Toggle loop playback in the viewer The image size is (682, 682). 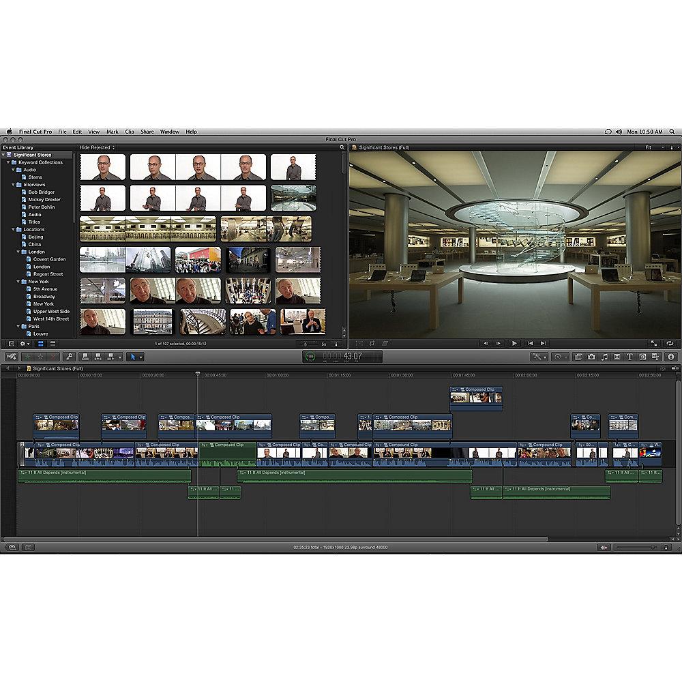click(x=670, y=343)
